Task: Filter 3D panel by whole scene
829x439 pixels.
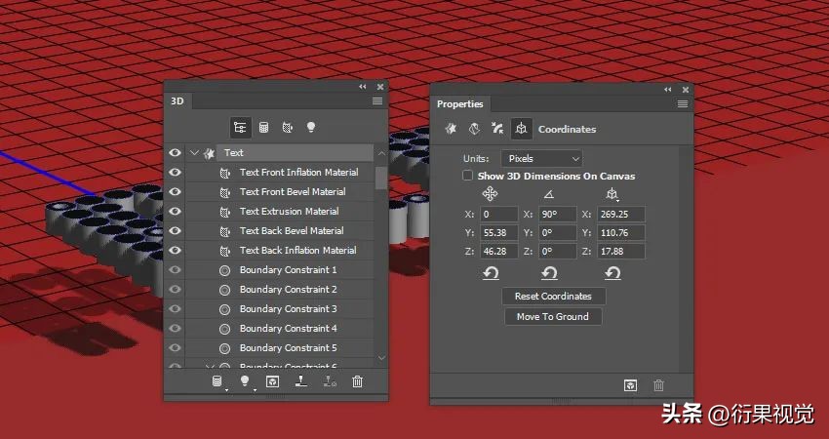Action: point(240,127)
